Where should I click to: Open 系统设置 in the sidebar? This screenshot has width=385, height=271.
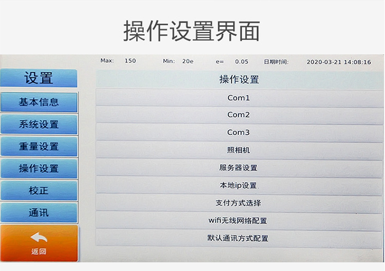(39, 124)
